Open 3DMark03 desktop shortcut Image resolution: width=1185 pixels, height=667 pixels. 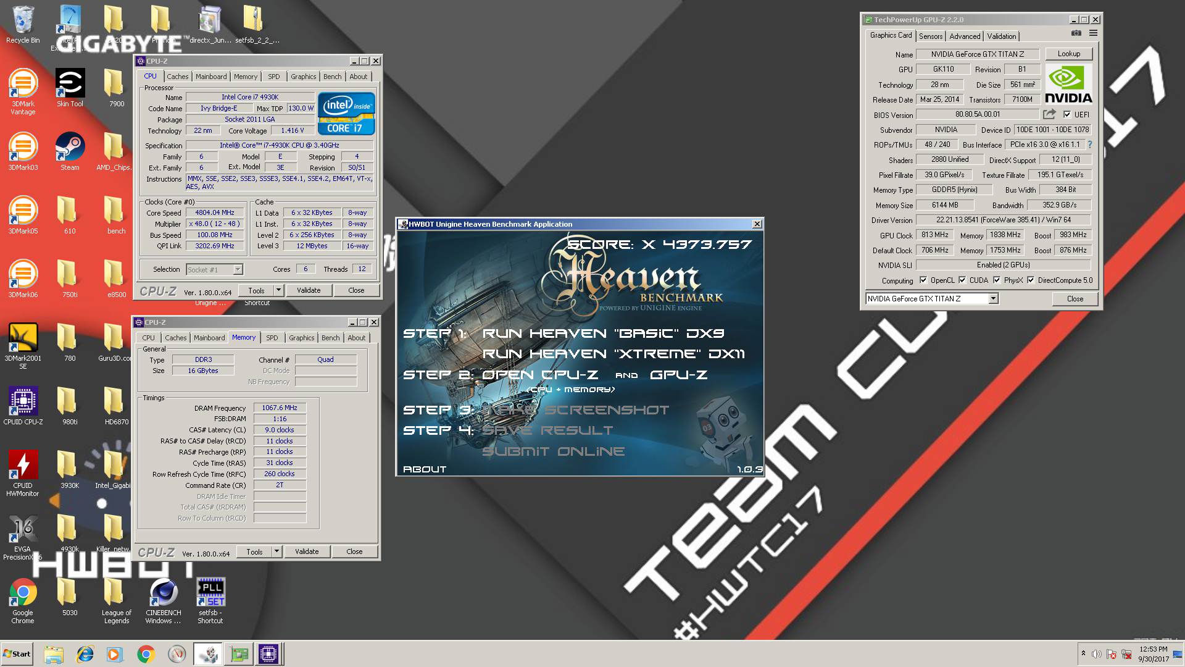23,151
